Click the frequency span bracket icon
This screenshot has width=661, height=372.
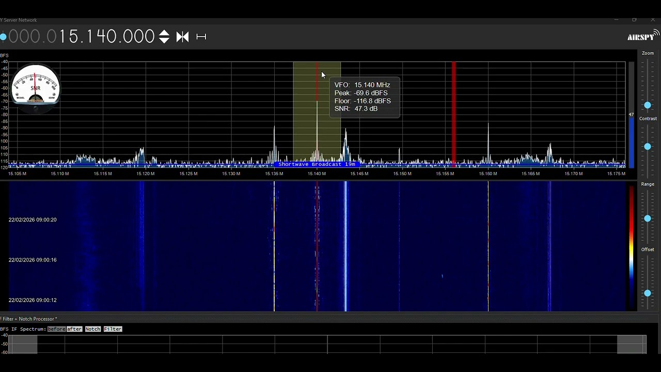coord(201,37)
